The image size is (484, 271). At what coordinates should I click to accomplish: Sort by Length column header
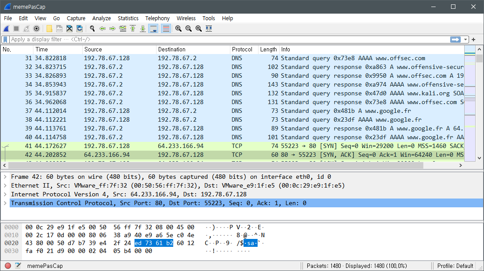[x=269, y=49]
